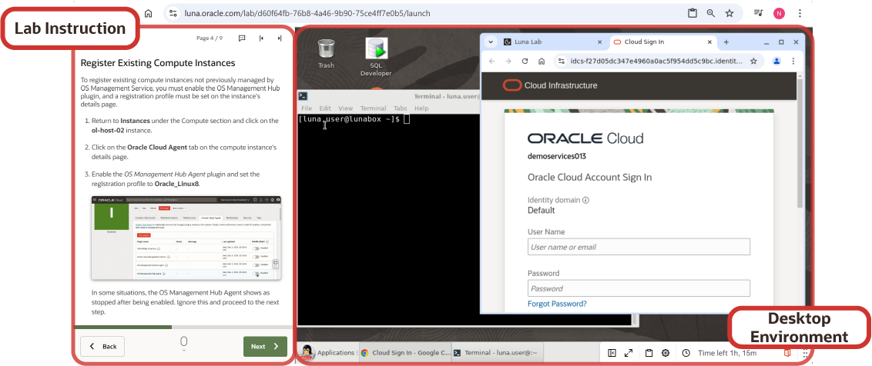Screen dimensions: 872x366
Task: Open inner Chrome profile icon
Action: [777, 61]
